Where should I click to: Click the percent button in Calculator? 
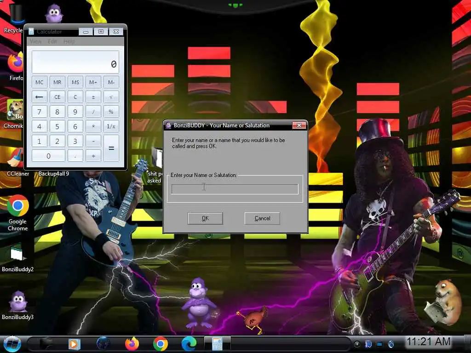pos(111,112)
